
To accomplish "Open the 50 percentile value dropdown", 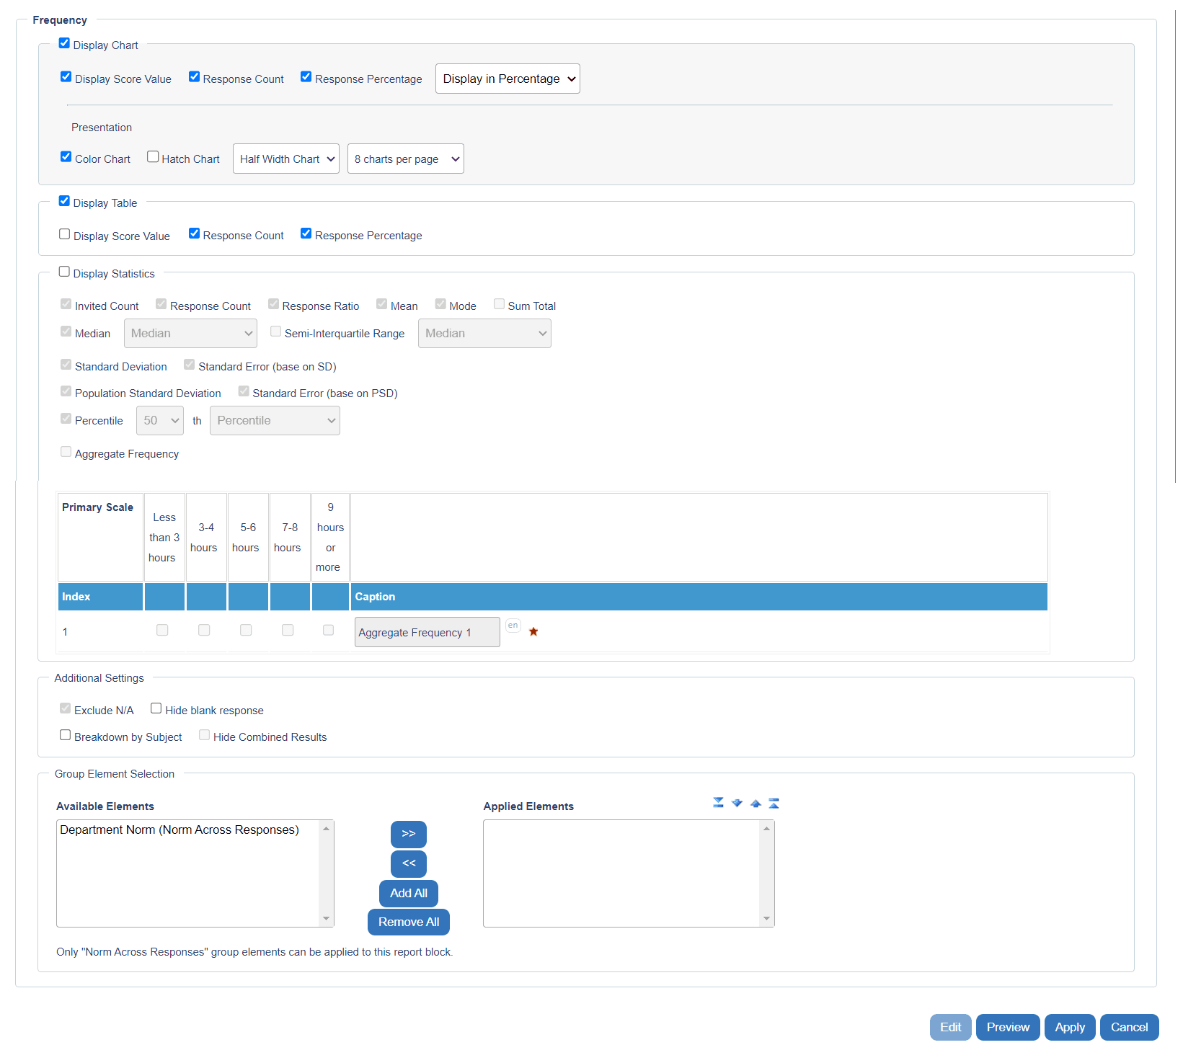I will pyautogui.click(x=160, y=421).
